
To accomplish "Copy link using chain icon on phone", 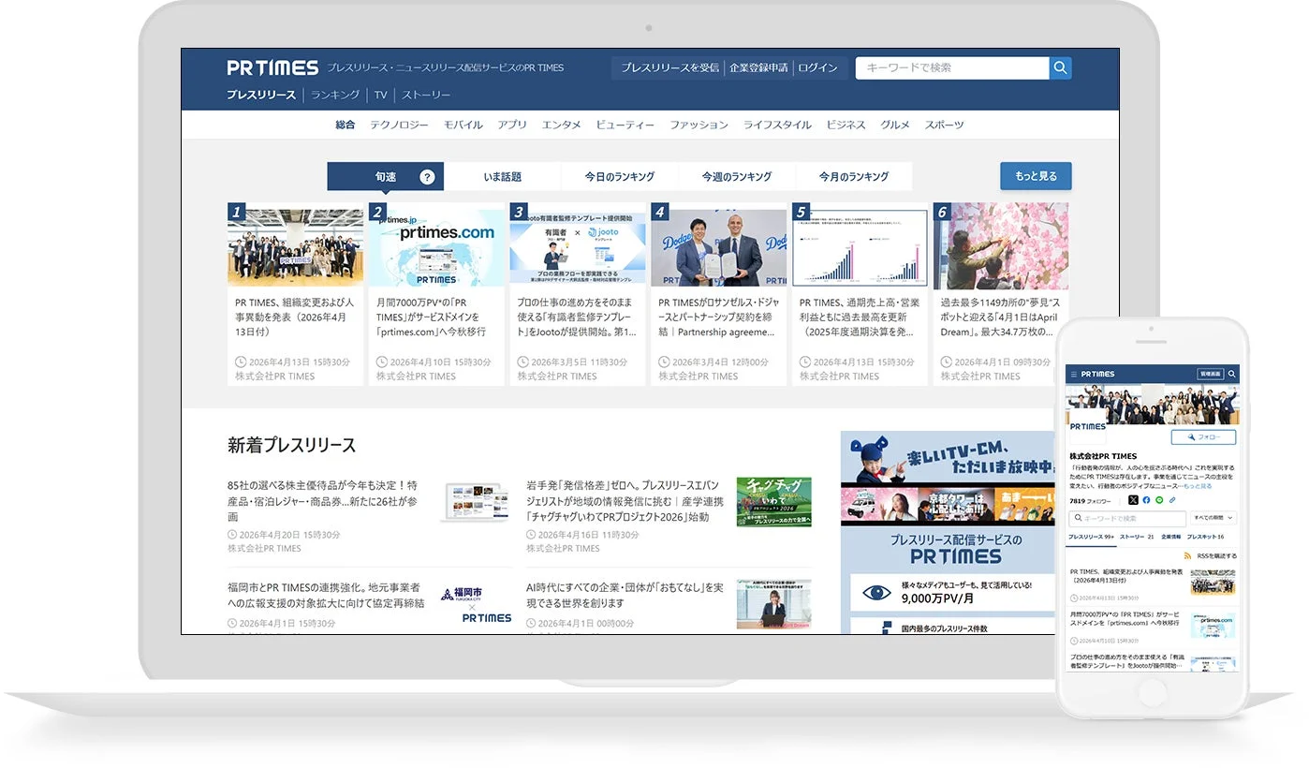I will pos(1172,500).
